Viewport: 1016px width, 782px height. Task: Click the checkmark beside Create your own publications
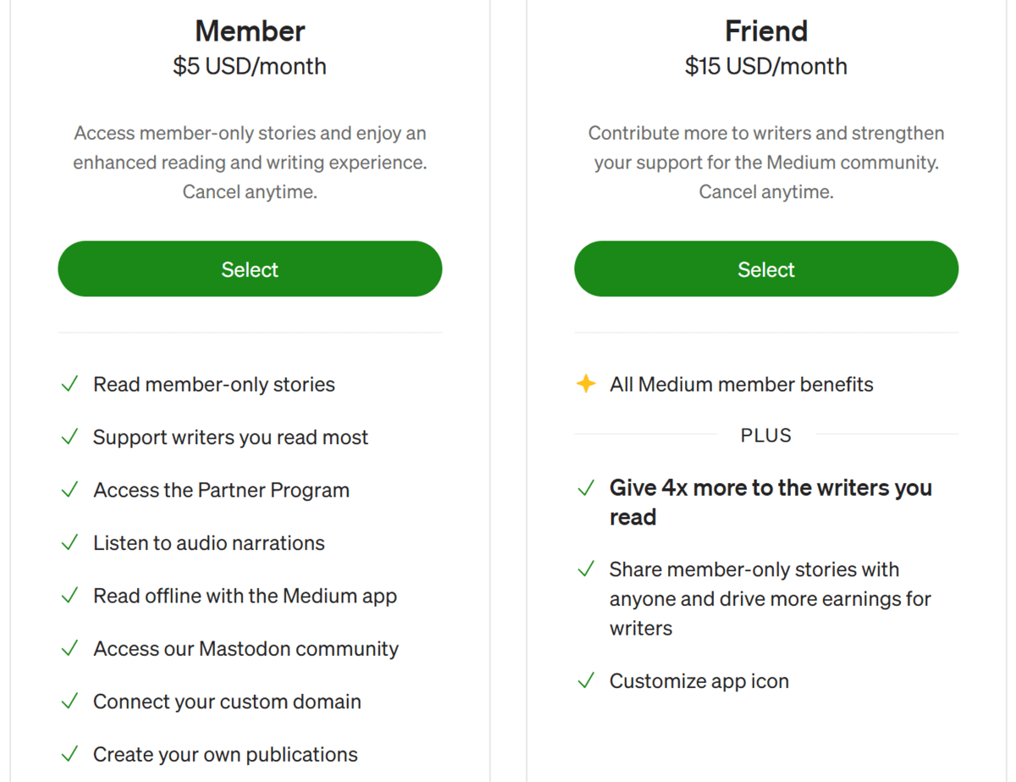70,754
